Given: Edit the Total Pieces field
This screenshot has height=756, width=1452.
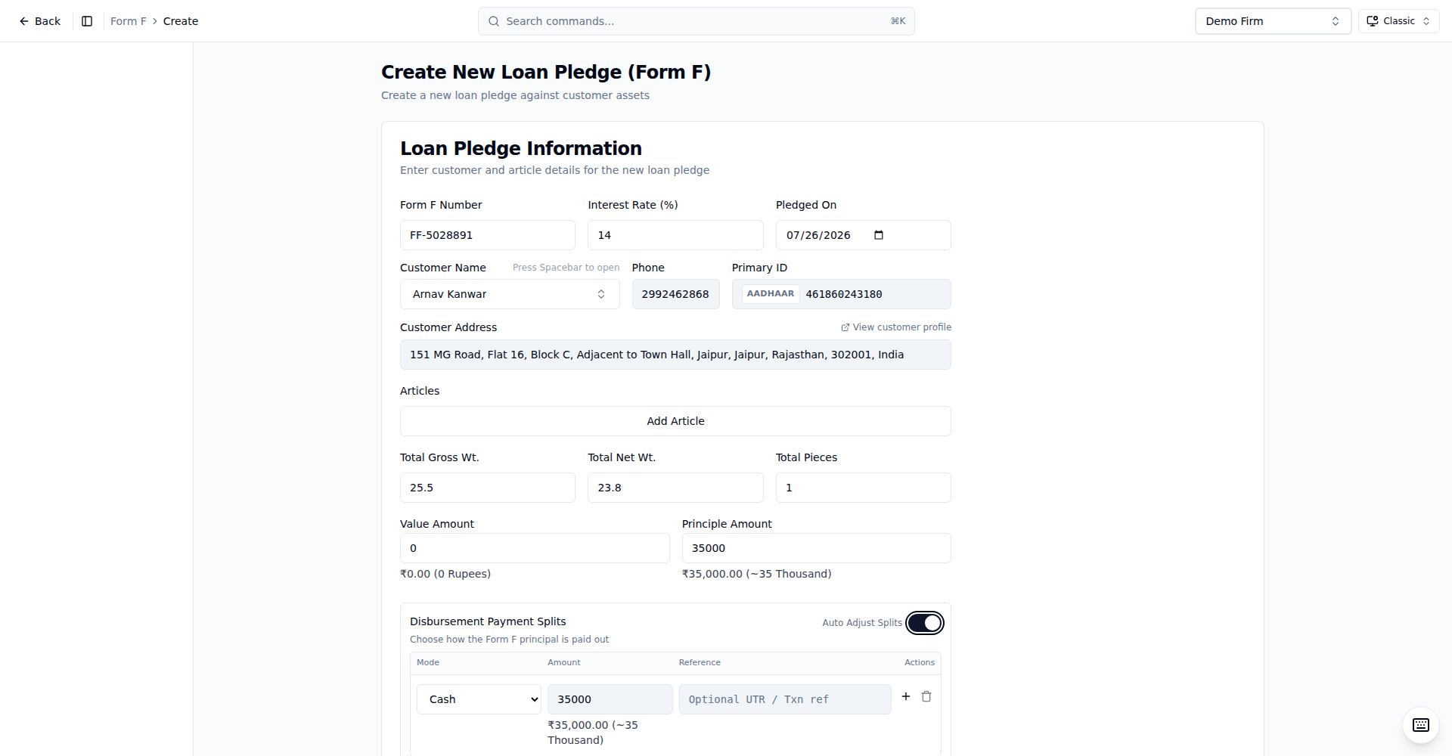Looking at the screenshot, I should [x=863, y=488].
